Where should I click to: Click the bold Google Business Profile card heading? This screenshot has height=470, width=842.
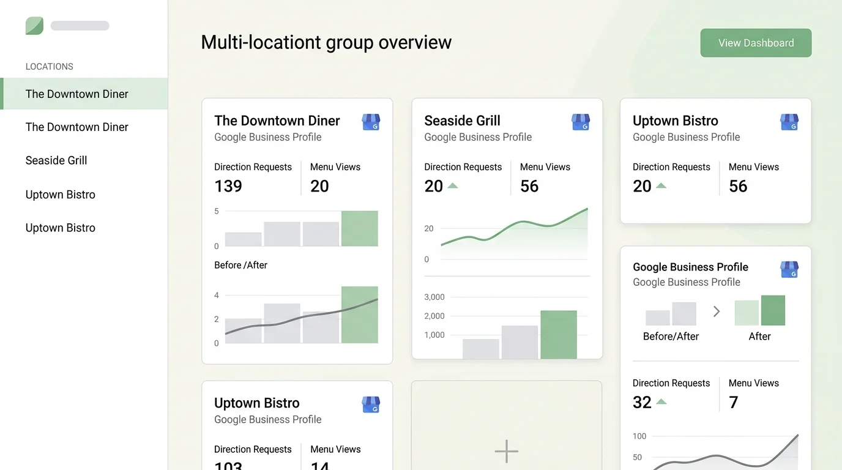point(690,267)
